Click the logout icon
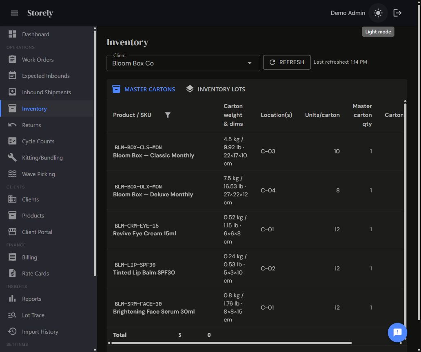Viewport: 421px width, 352px height. tap(397, 13)
